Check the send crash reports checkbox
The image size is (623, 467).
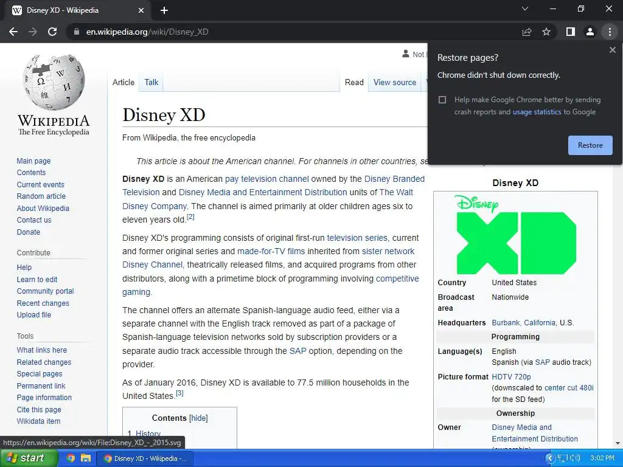tap(442, 100)
